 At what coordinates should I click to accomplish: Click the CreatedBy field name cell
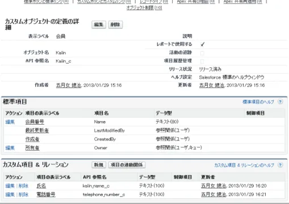(x=105, y=139)
